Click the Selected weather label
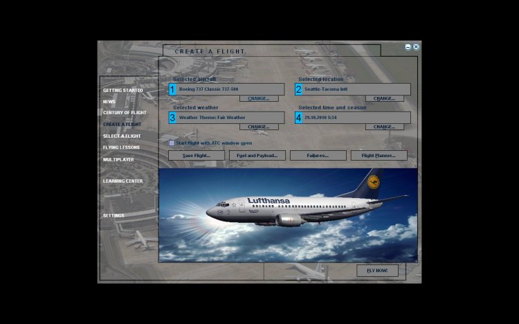Screen dimensions: 519x324 196,108
